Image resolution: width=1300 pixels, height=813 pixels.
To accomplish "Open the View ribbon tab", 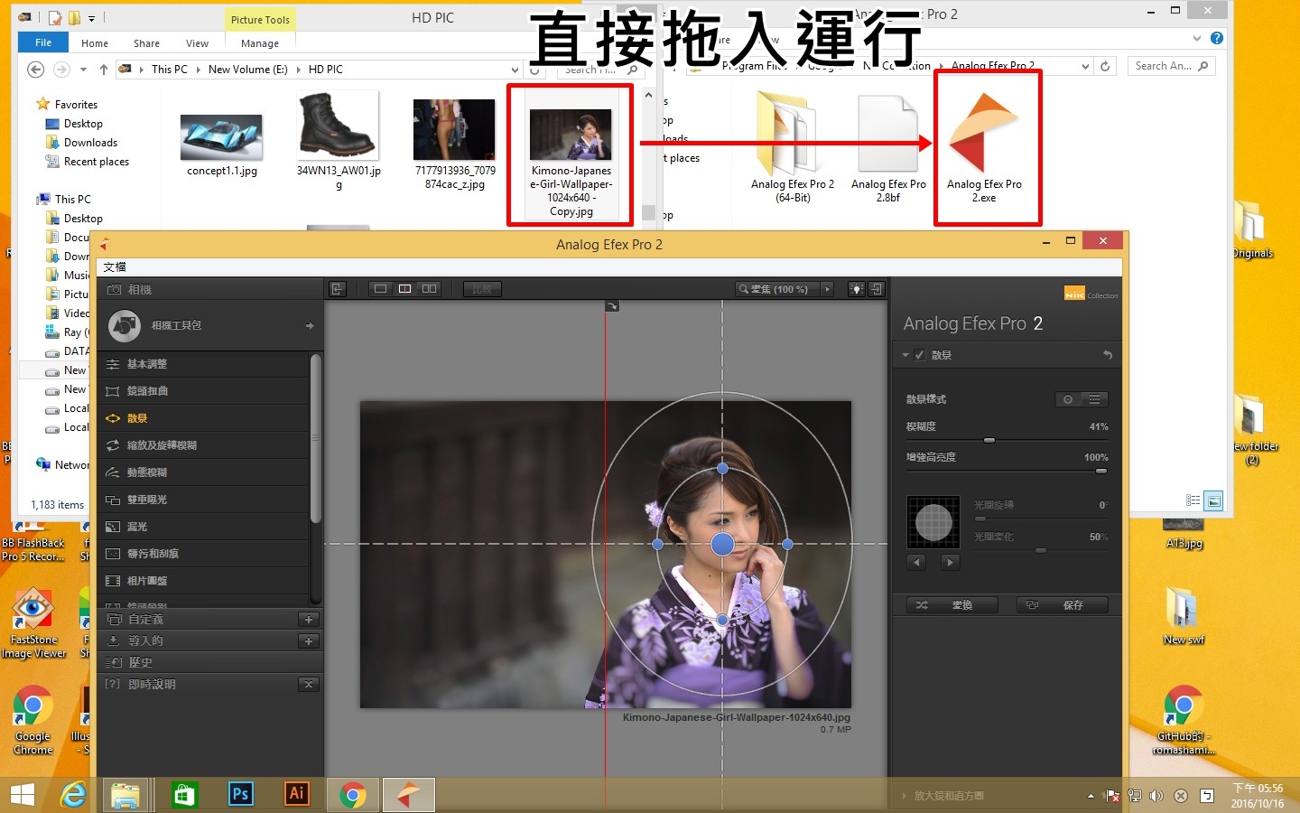I will (x=197, y=43).
